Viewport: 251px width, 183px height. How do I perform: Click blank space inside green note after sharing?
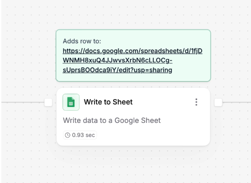[190, 70]
